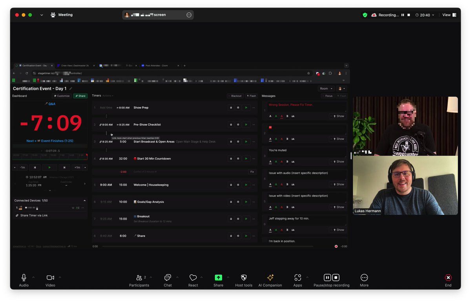Open screen share options ellipsis
Image resolution: width=471 pixels, height=302 pixels.
pyautogui.click(x=189, y=15)
